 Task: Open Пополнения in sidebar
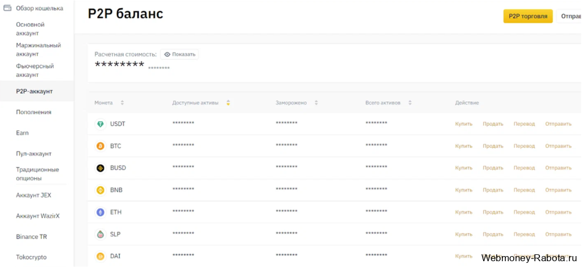[x=34, y=112]
